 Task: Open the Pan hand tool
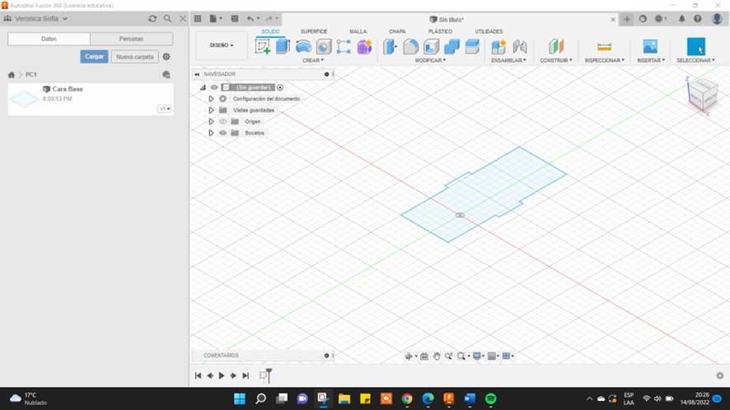(436, 356)
